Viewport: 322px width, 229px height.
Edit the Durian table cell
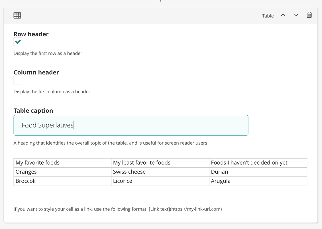tap(258, 172)
